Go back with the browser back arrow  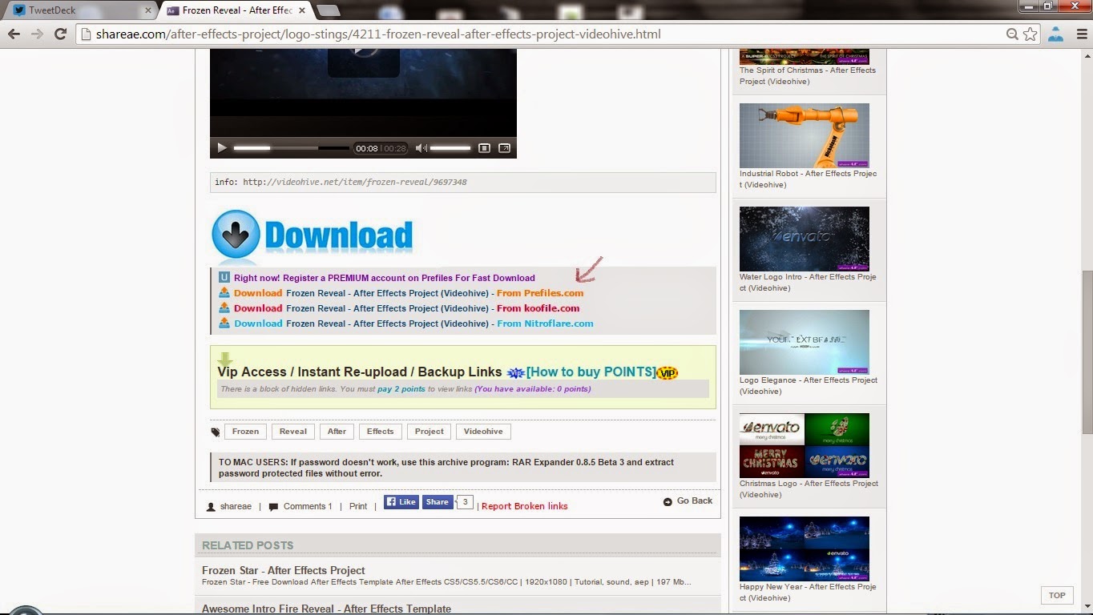click(x=14, y=34)
